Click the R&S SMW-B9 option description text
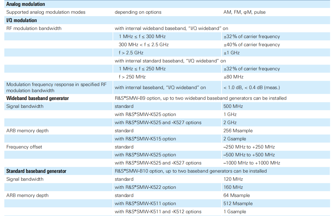The height and width of the screenshot is (216, 335). click(x=200, y=98)
